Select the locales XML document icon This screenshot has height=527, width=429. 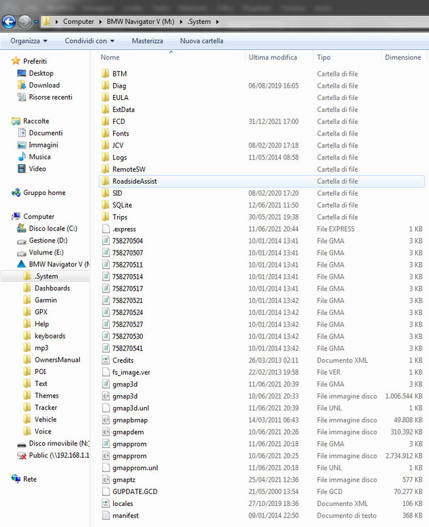[106, 503]
